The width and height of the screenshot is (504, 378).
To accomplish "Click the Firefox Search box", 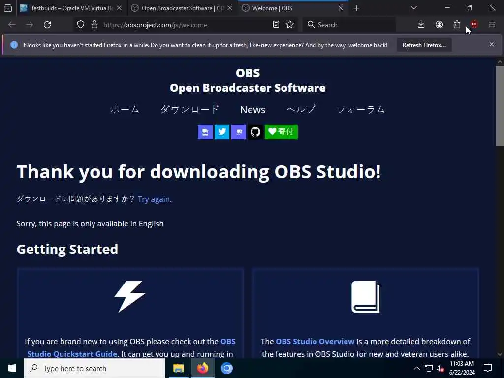I will 349,25.
